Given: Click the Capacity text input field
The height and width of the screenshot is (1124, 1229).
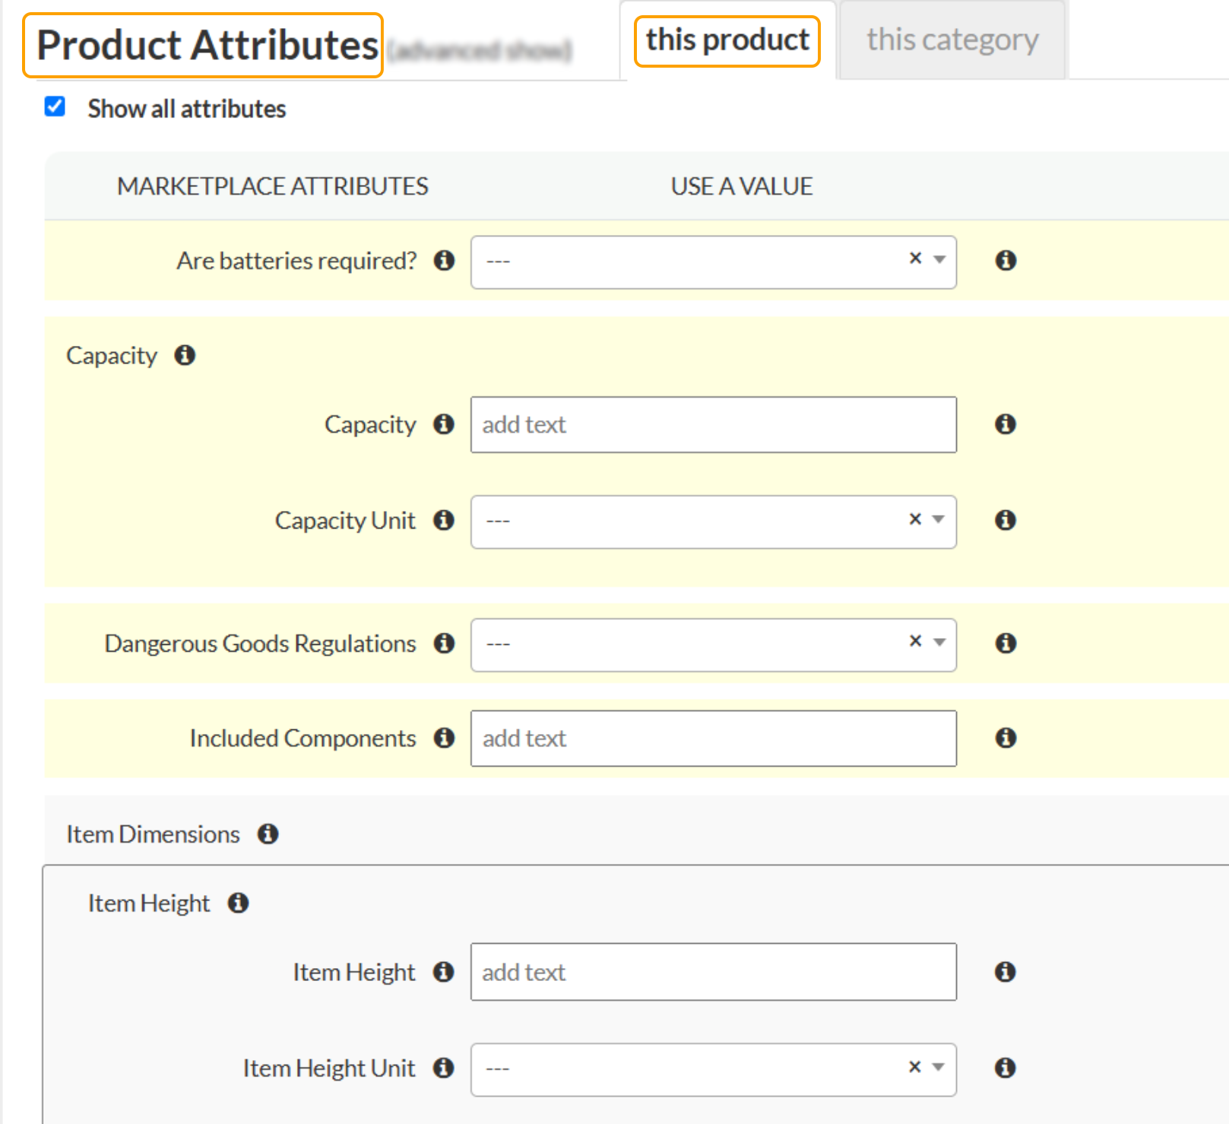Looking at the screenshot, I should tap(713, 424).
